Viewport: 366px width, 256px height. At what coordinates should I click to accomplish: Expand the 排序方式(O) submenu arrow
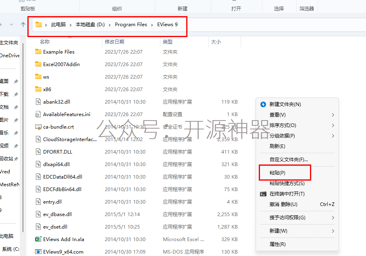pyautogui.click(x=333, y=125)
